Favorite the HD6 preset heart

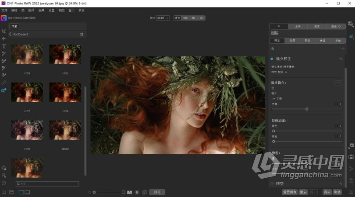[78, 47]
